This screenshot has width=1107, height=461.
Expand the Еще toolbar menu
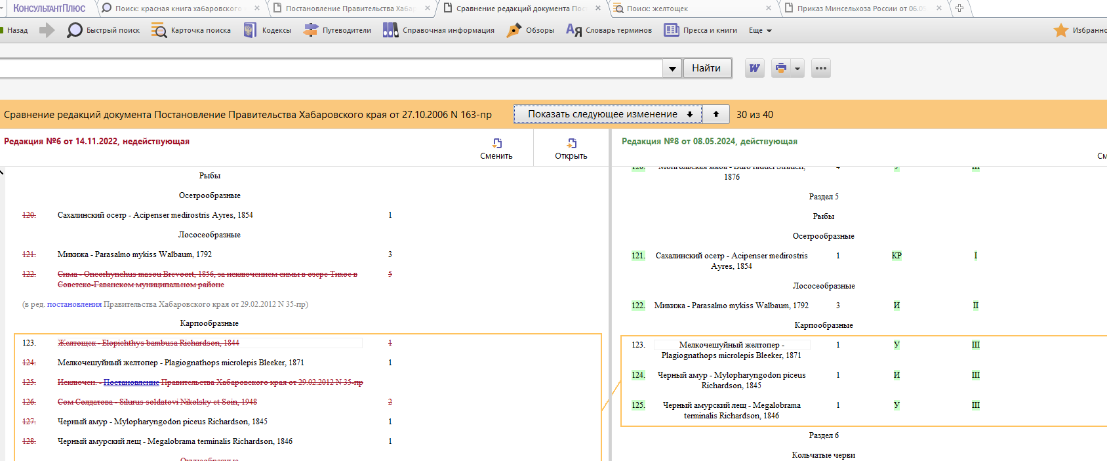[760, 30]
